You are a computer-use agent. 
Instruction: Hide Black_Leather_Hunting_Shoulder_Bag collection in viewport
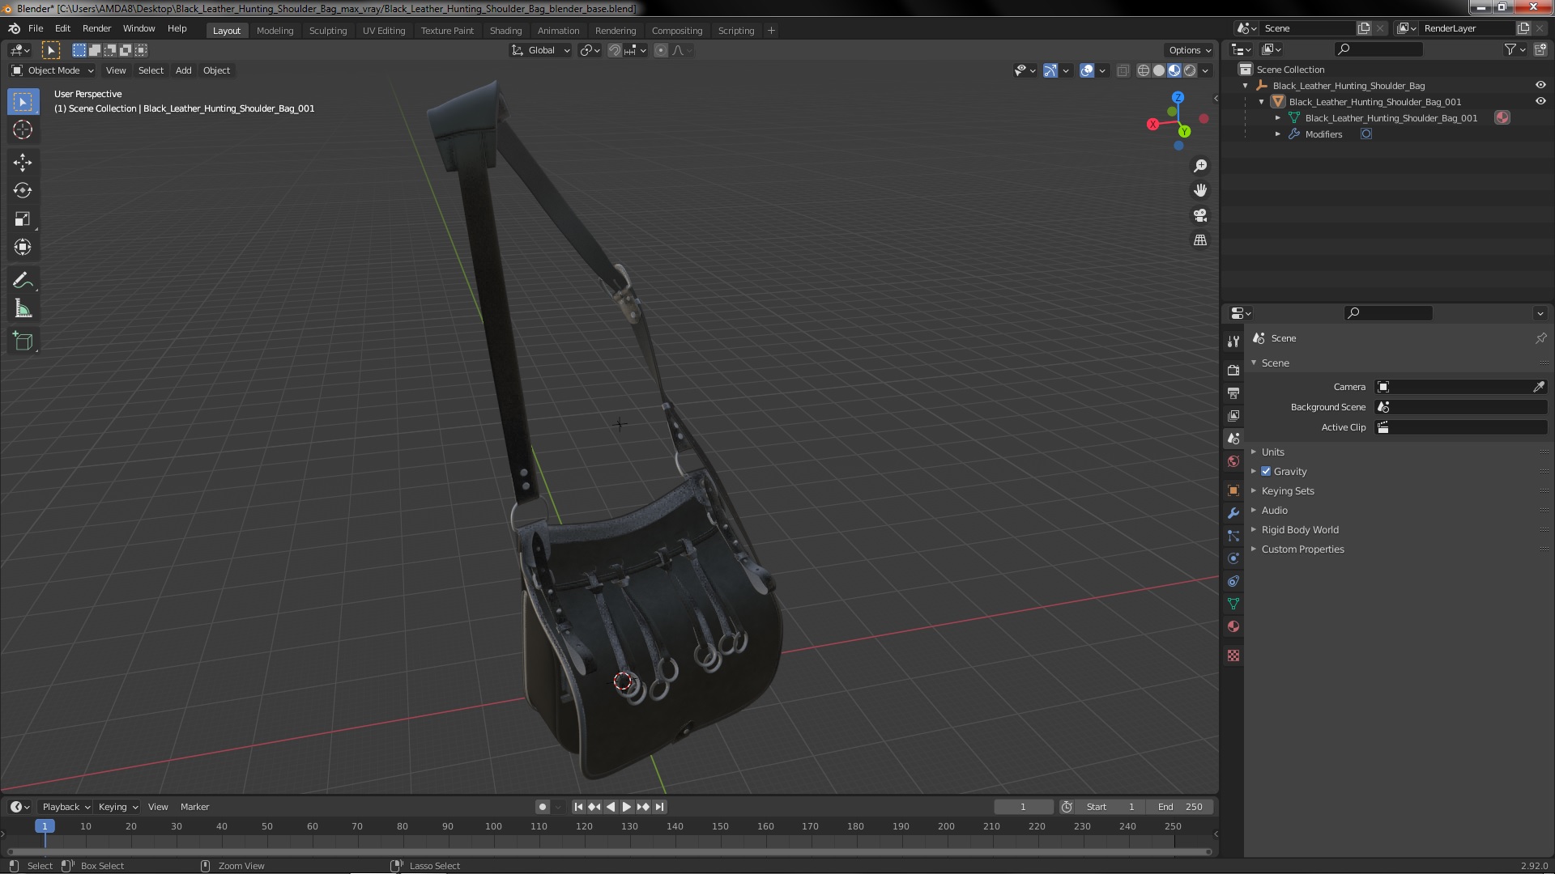click(1540, 85)
